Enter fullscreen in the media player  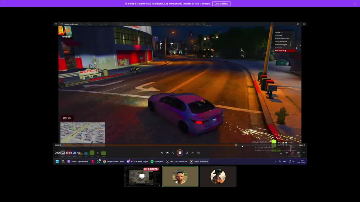coord(292,153)
